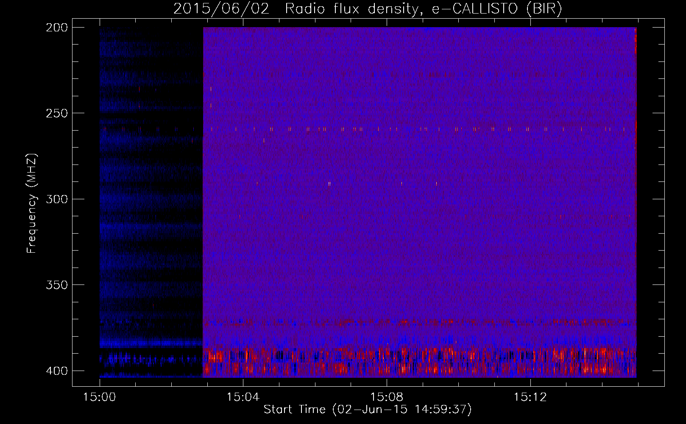686x424 pixels.
Task: Click the 200 frequency tick label
Action: [x=56, y=28]
